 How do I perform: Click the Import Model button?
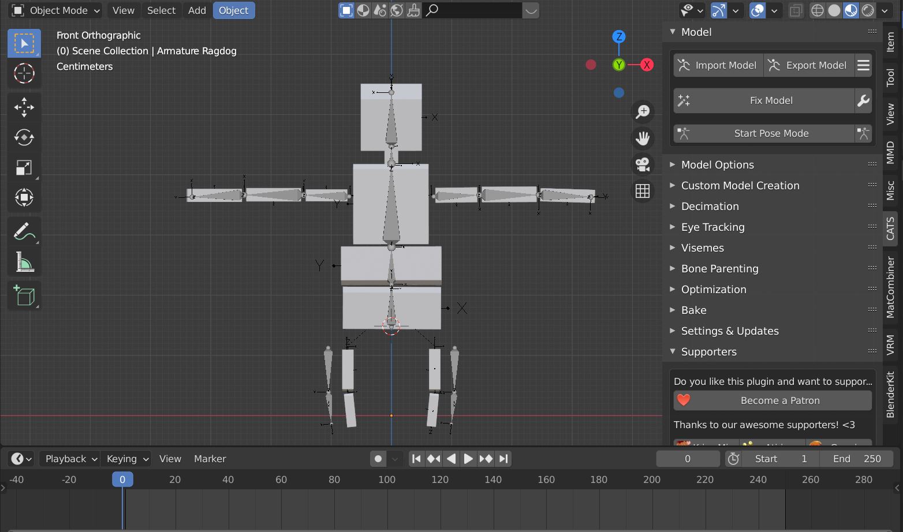tap(718, 65)
